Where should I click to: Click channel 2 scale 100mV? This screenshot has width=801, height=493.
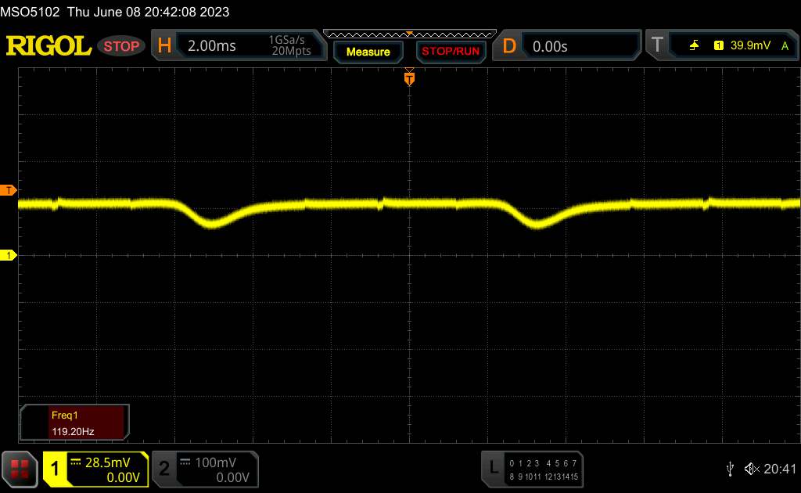pos(215,462)
